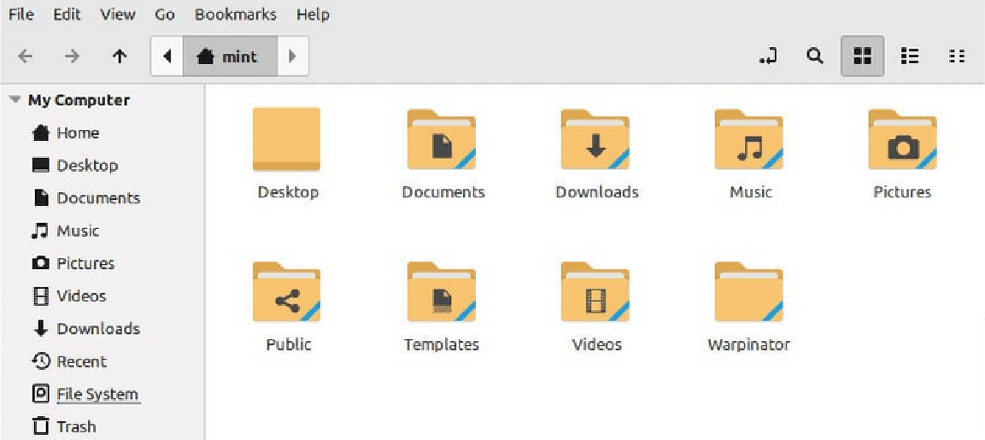Switch to compact view mode
Screen dimensions: 985x440
[957, 56]
